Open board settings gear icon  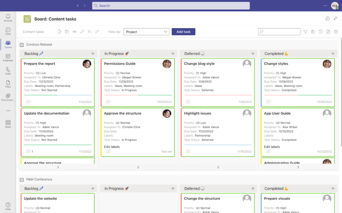(336, 32)
